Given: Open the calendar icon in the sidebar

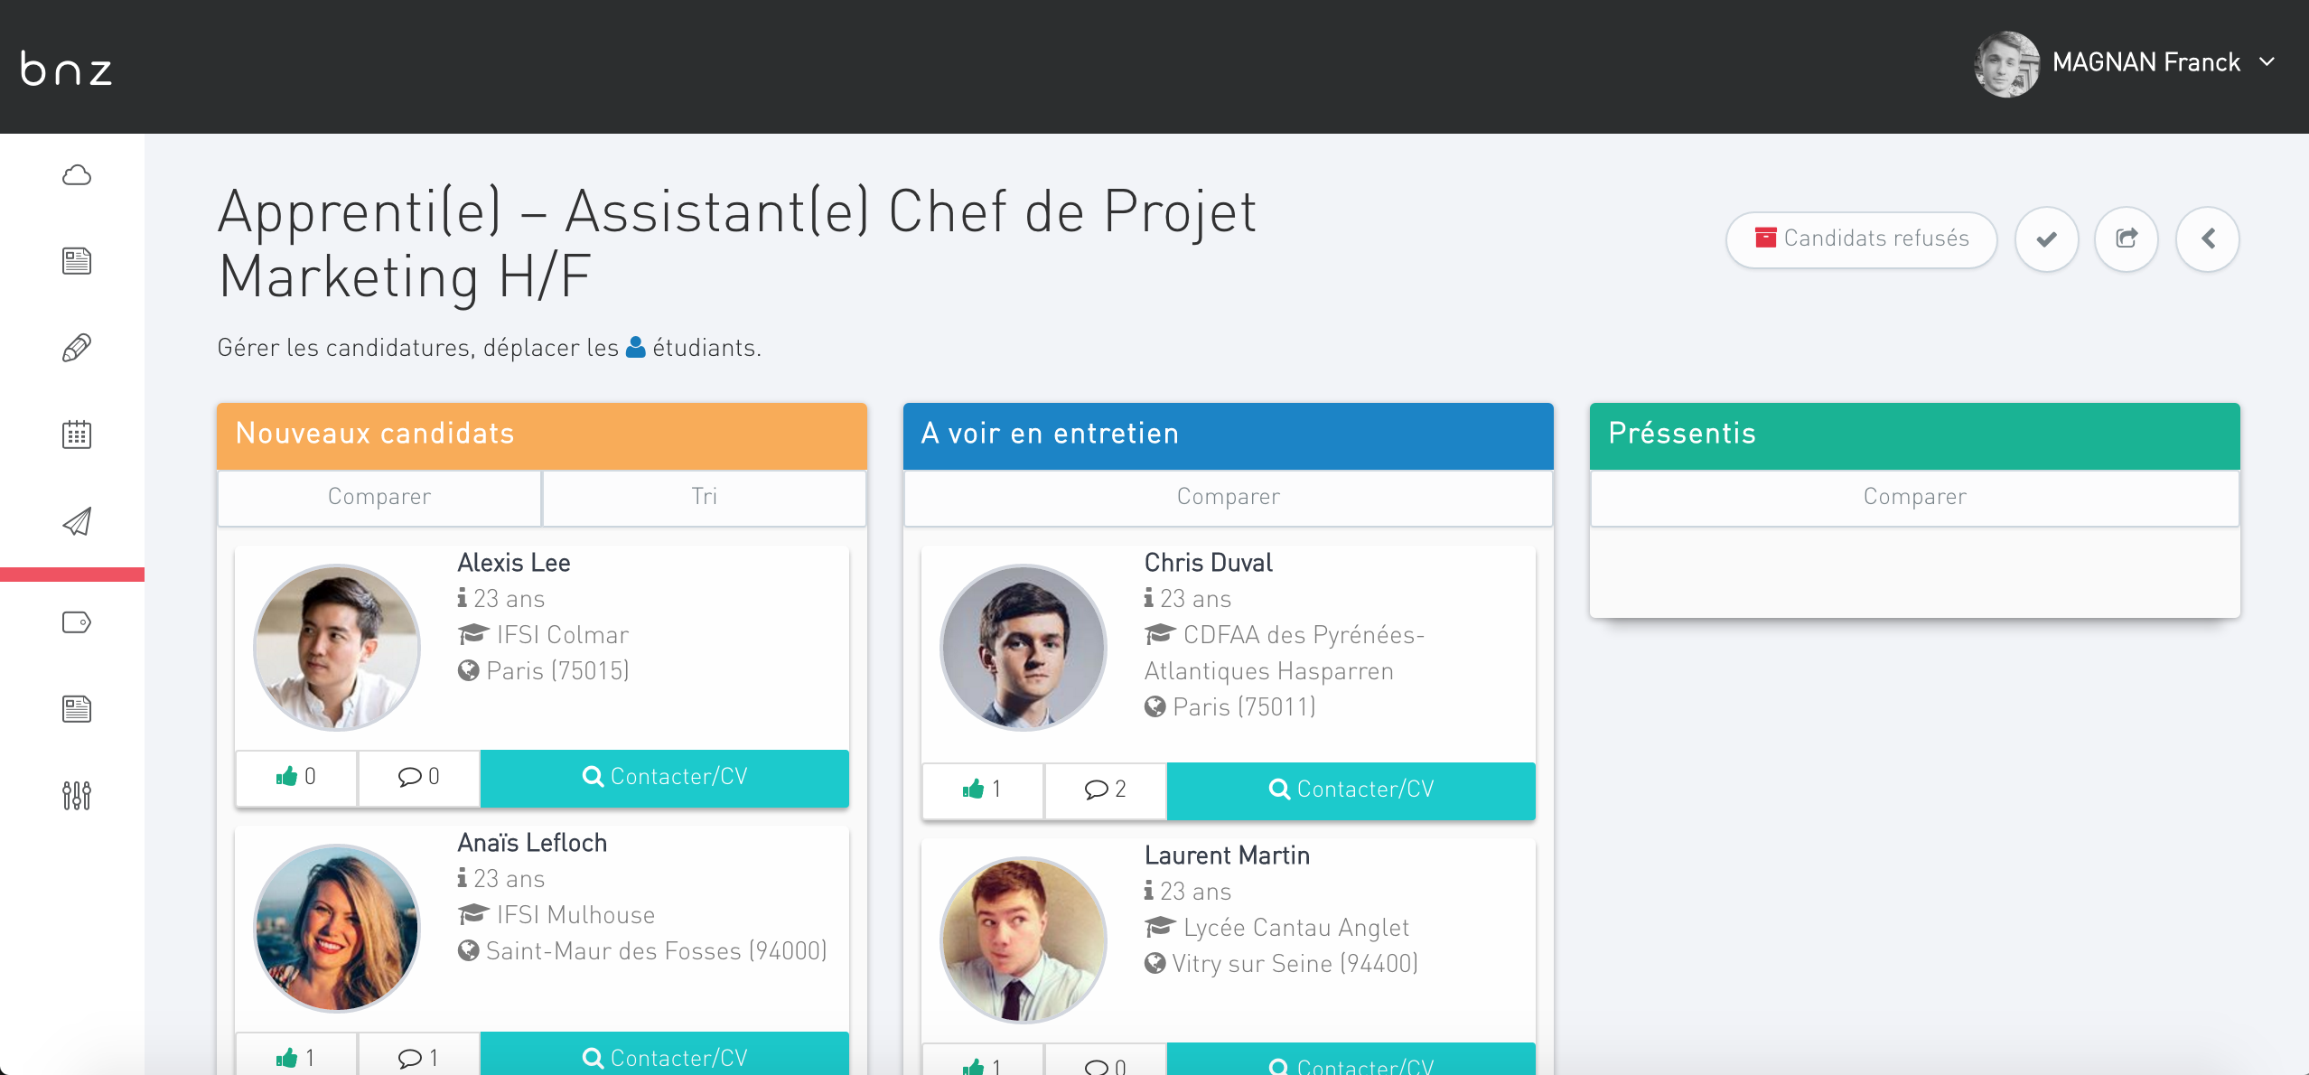Looking at the screenshot, I should click(77, 435).
